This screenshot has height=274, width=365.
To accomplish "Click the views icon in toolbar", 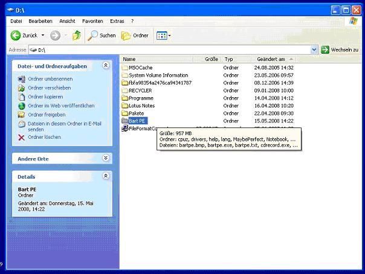I will tap(162, 36).
